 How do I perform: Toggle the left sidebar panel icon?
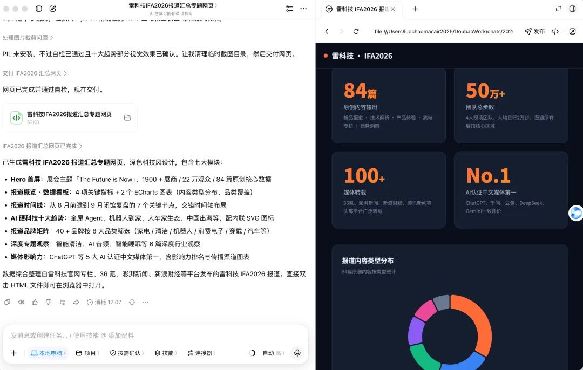coord(39,9)
